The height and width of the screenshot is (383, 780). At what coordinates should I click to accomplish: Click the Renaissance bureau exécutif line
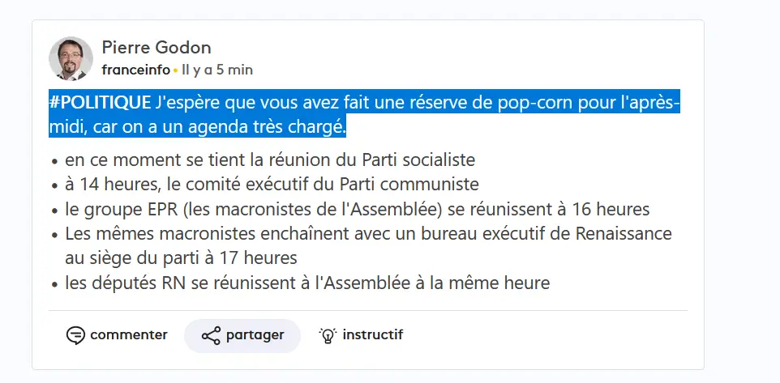tap(368, 234)
